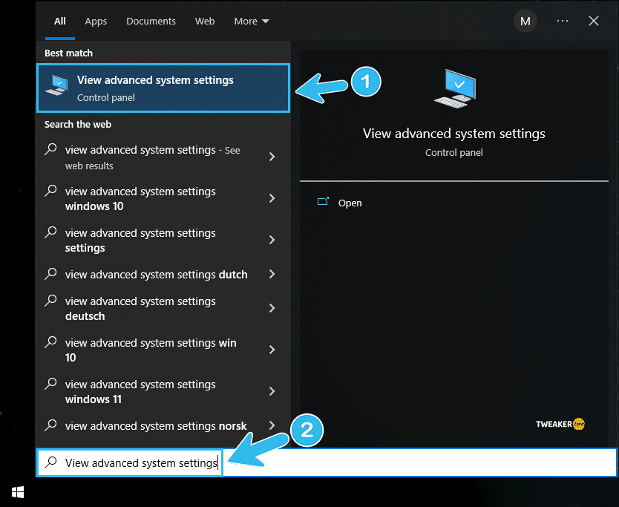The width and height of the screenshot is (619, 507).
Task: Expand arrow for 'windows 10' suggestion
Action: 272,198
